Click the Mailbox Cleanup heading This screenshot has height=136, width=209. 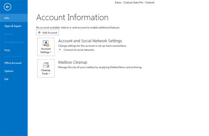pyautogui.click(x=73, y=62)
